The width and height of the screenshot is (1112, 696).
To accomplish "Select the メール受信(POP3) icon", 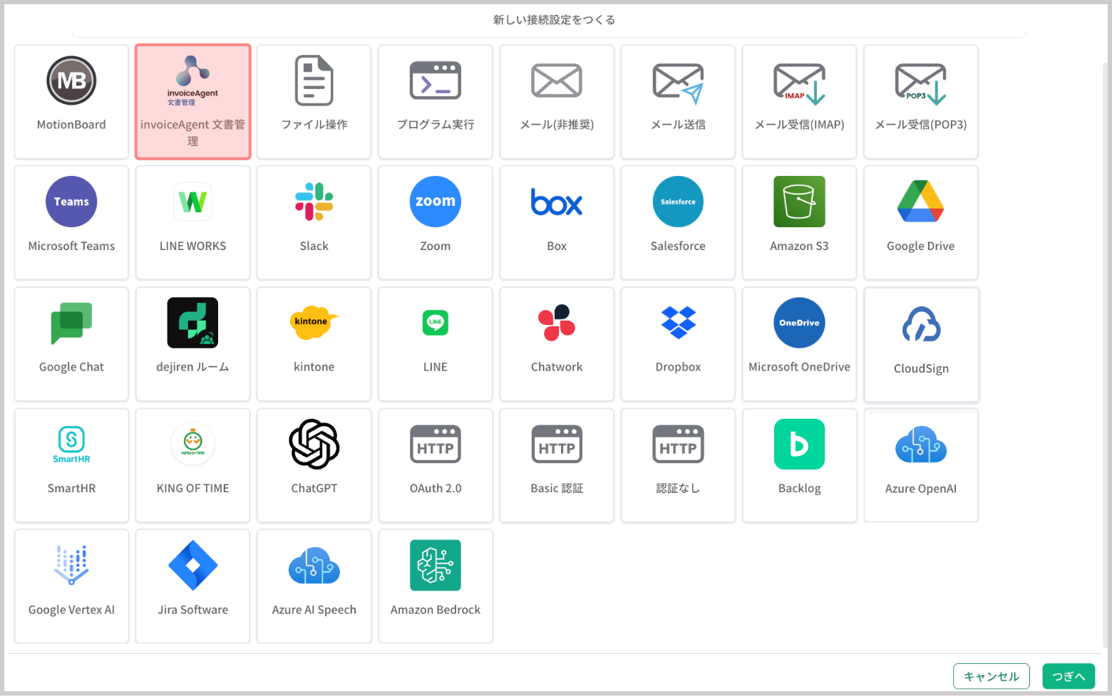I will 920,83.
